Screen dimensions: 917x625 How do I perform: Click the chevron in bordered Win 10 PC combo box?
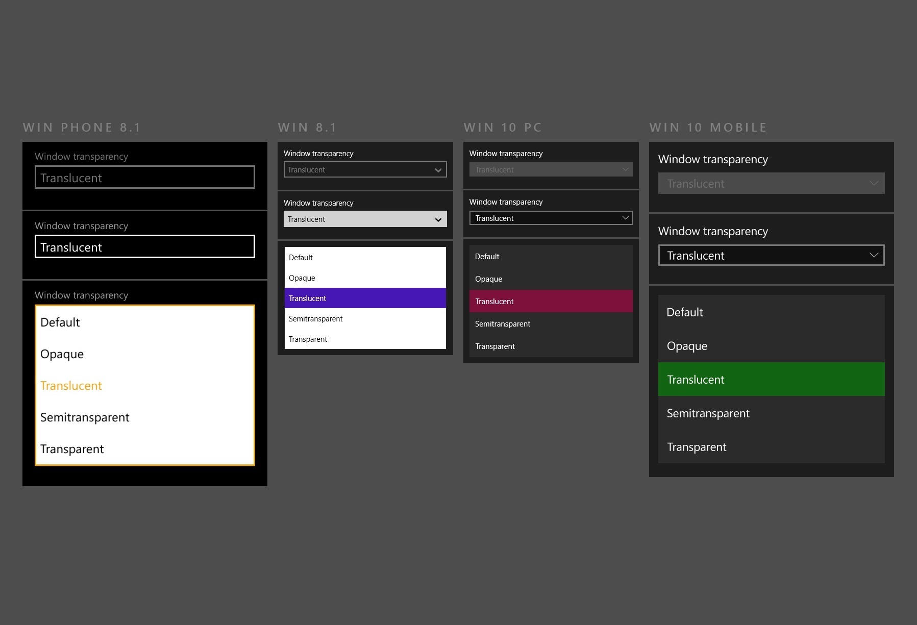625,218
